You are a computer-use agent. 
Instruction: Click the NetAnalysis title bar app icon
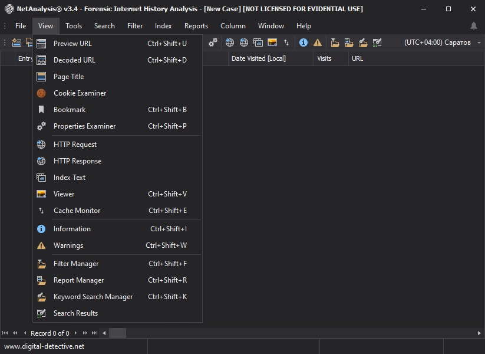(9, 9)
